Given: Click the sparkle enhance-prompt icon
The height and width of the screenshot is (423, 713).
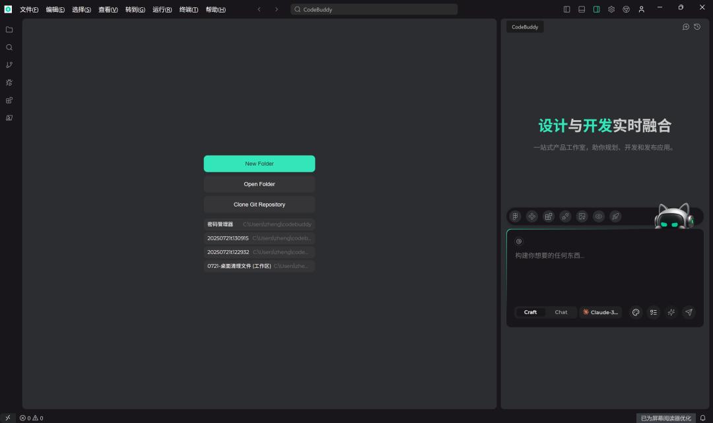Looking at the screenshot, I should pyautogui.click(x=671, y=312).
